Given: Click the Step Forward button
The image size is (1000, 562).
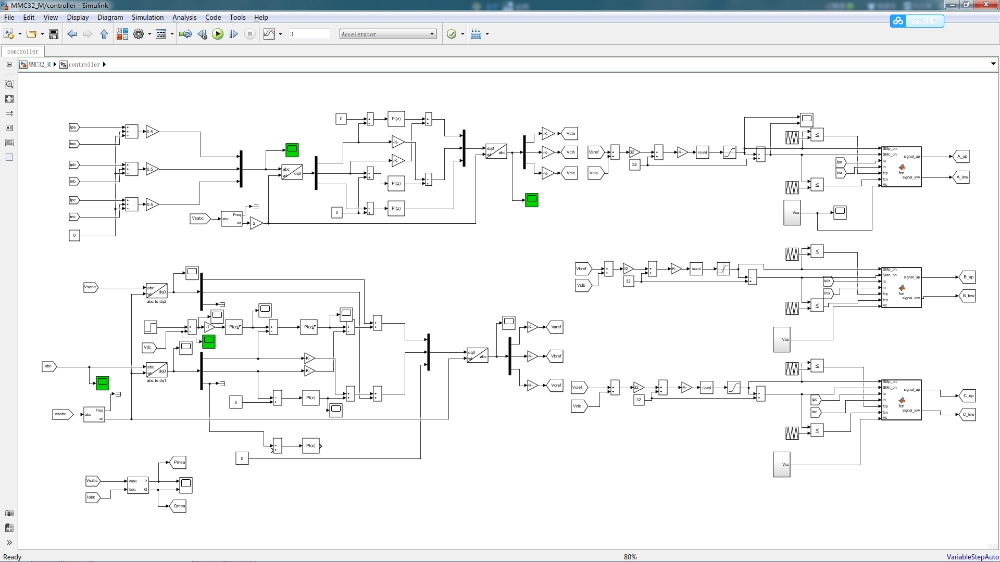Looking at the screenshot, I should [x=233, y=34].
